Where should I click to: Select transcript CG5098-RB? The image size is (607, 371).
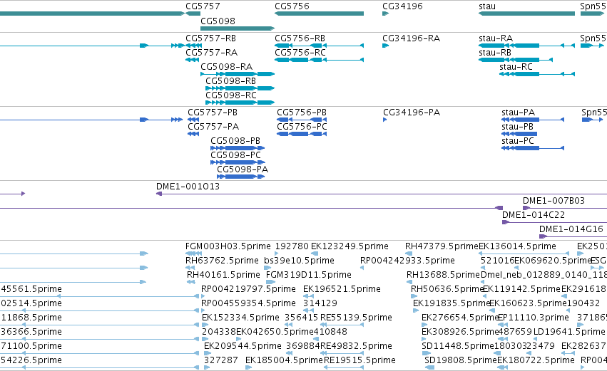pyautogui.click(x=230, y=81)
